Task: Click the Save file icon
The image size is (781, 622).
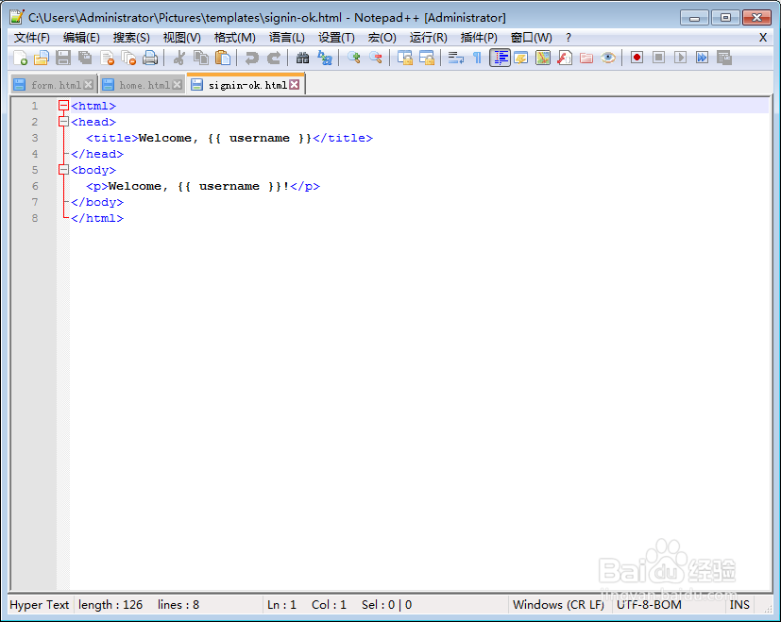Action: click(62, 58)
